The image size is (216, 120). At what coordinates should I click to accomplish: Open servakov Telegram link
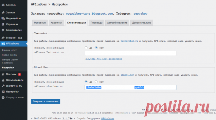coord(140,14)
